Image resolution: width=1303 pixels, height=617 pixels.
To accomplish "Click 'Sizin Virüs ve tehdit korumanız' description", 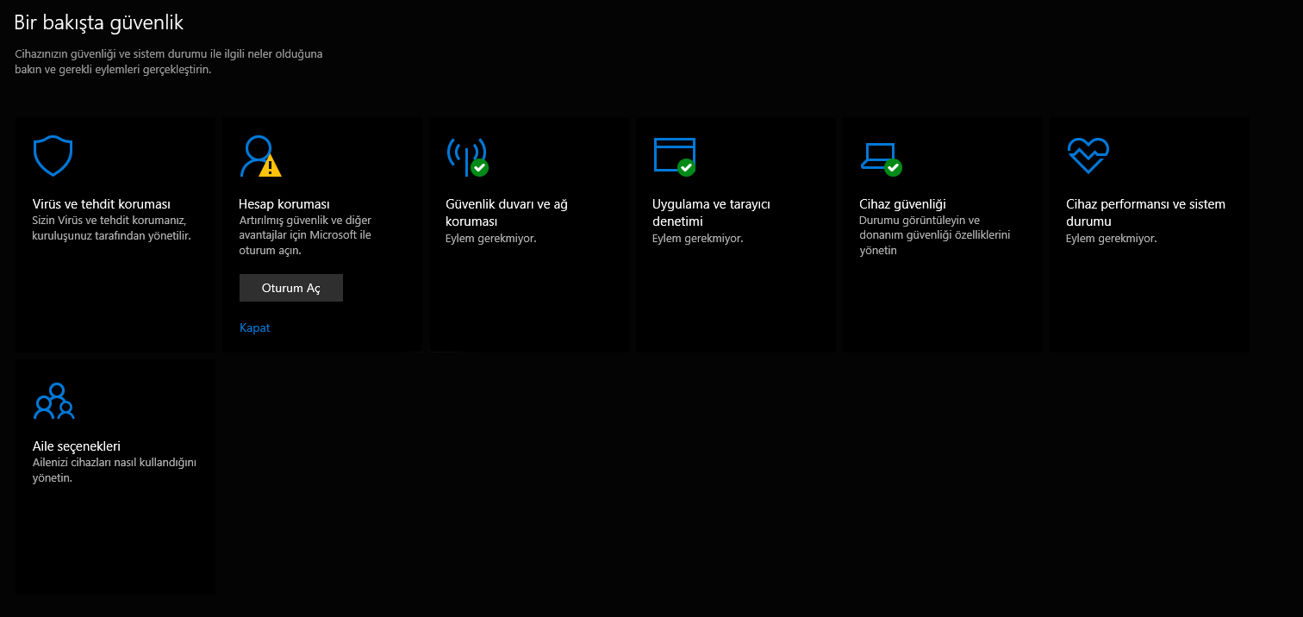I will (x=111, y=227).
